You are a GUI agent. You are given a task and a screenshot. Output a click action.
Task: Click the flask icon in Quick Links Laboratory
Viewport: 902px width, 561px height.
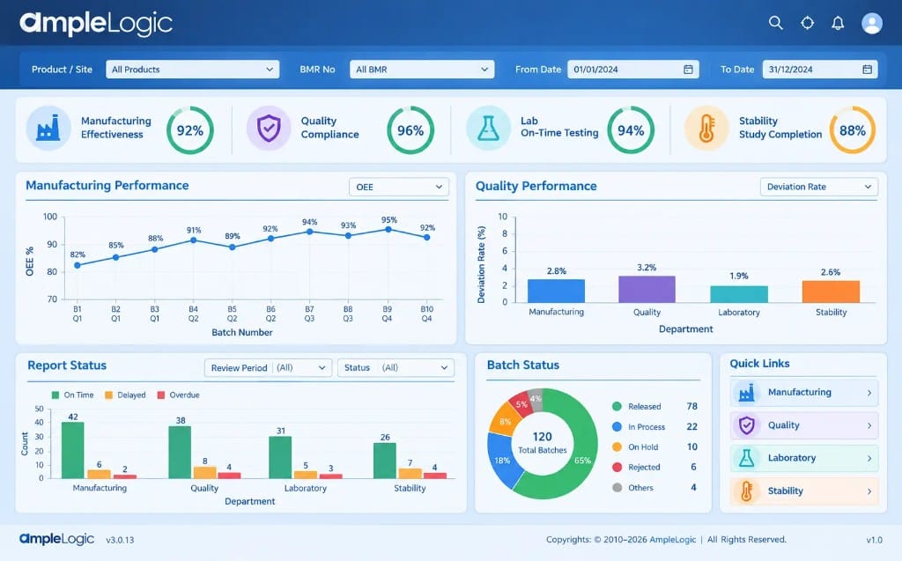[x=746, y=458]
